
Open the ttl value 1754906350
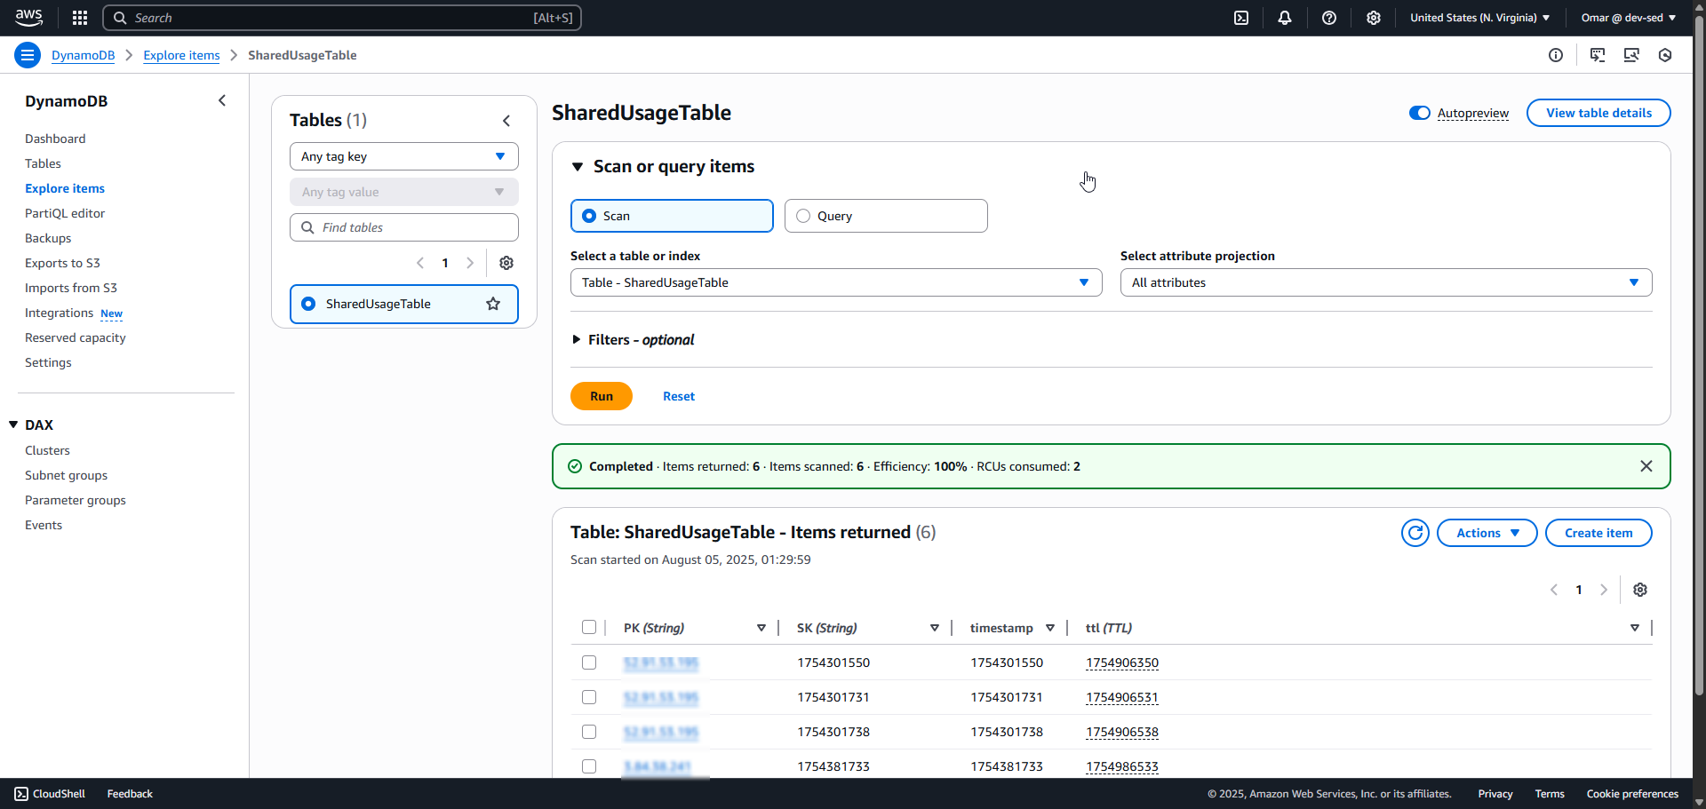(1122, 662)
